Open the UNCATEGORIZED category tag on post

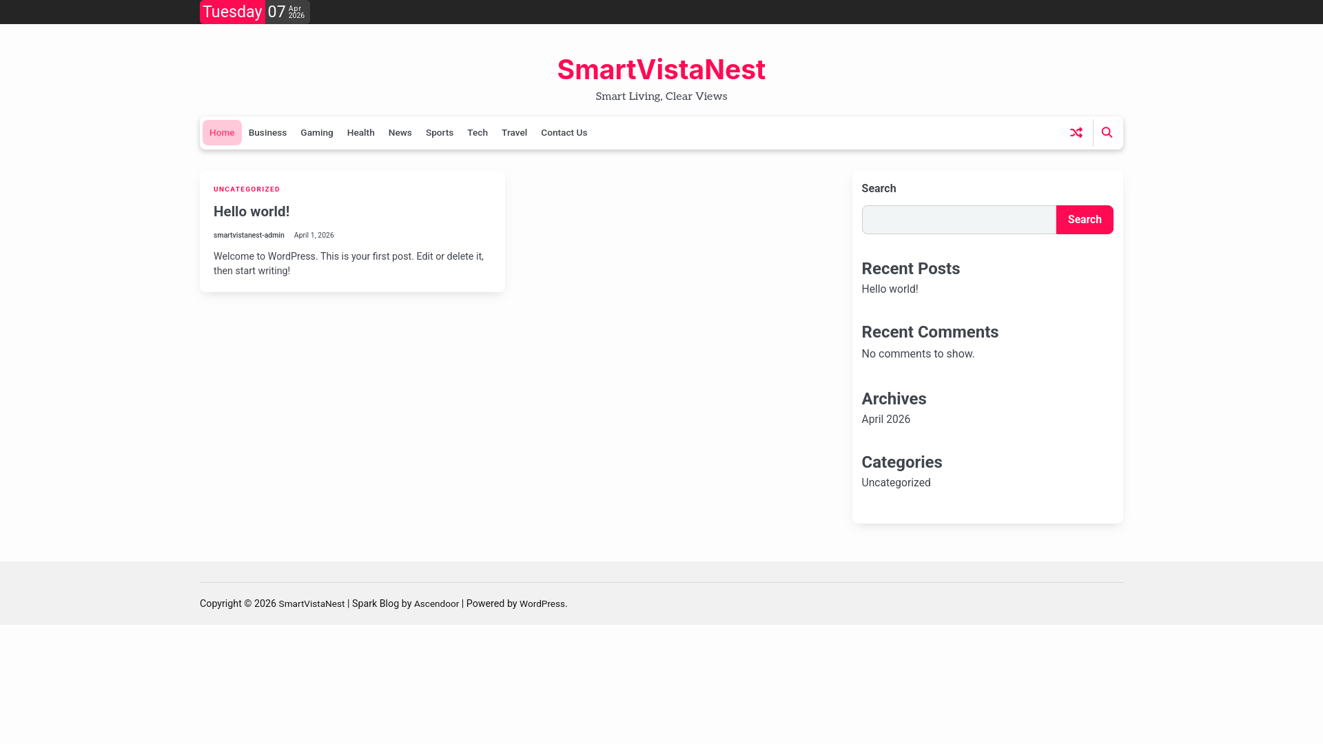click(247, 189)
